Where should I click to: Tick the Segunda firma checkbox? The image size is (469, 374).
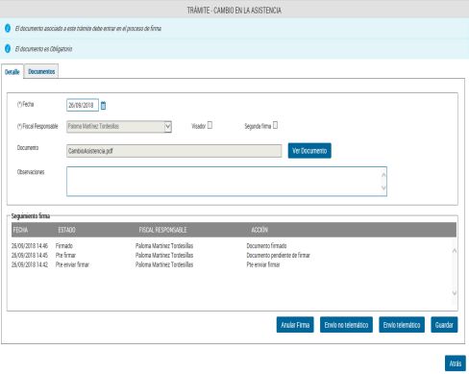(275, 125)
